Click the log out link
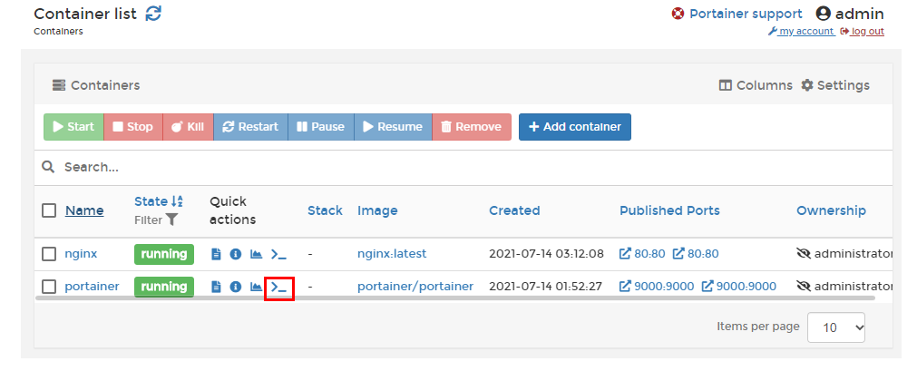This screenshot has width=917, height=371. (862, 32)
